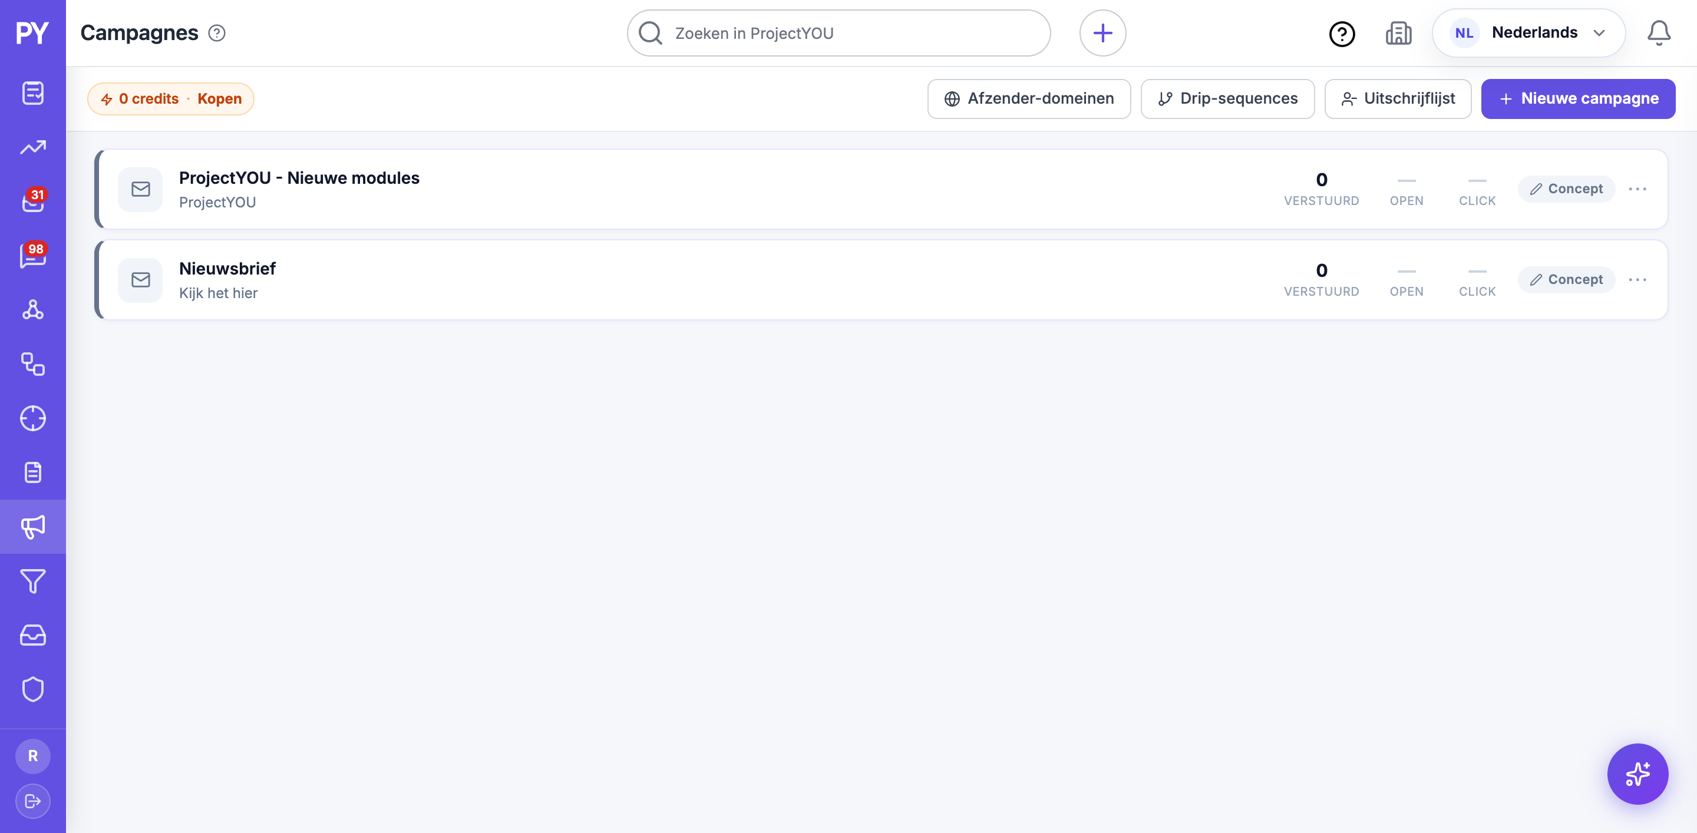Screen dimensions: 1697x833
Task: Open the crosshair target sidebar icon
Action: [33, 418]
